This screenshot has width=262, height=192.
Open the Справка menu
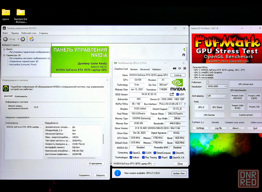click(x=43, y=33)
